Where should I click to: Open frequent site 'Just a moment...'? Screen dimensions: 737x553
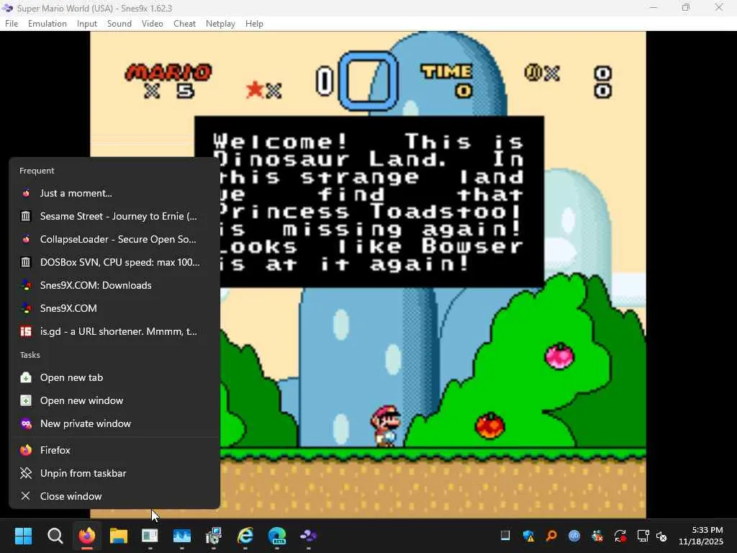114,193
